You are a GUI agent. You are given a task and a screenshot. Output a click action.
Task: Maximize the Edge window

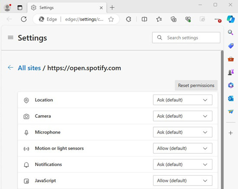[x=215, y=5]
